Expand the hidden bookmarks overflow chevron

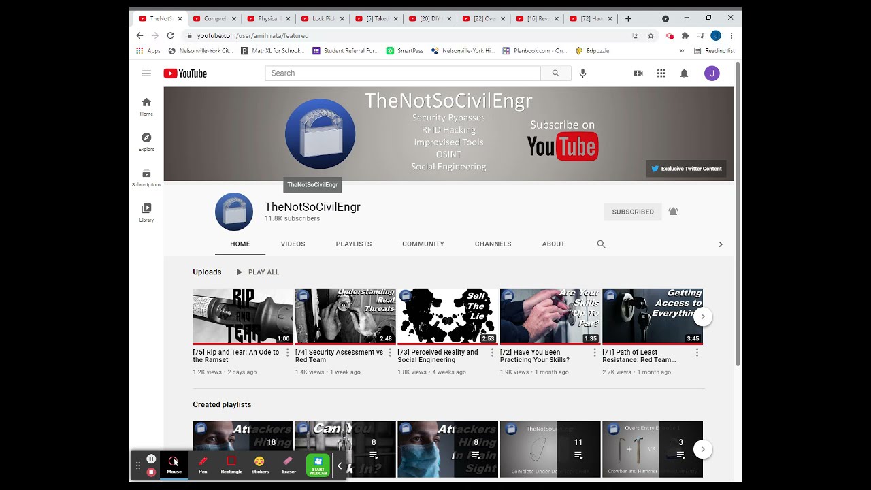pos(681,50)
